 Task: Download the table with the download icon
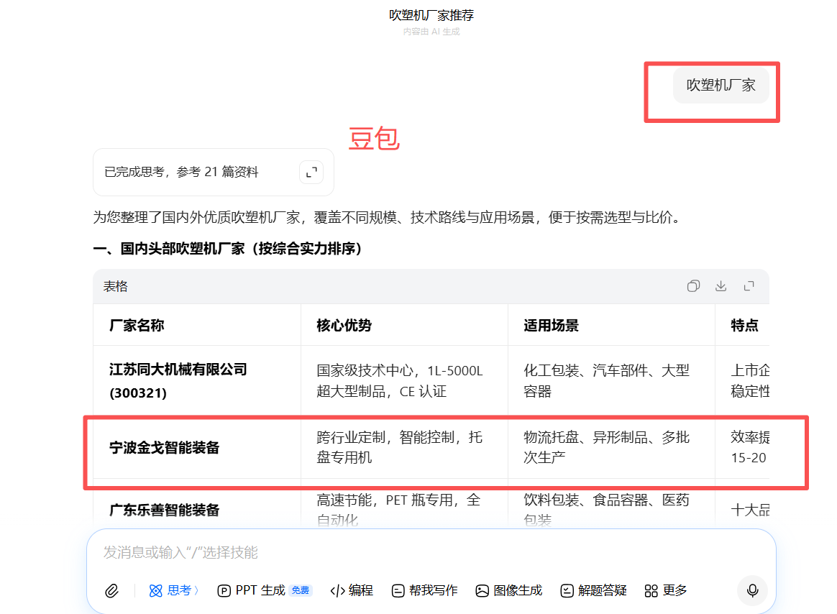click(x=721, y=286)
